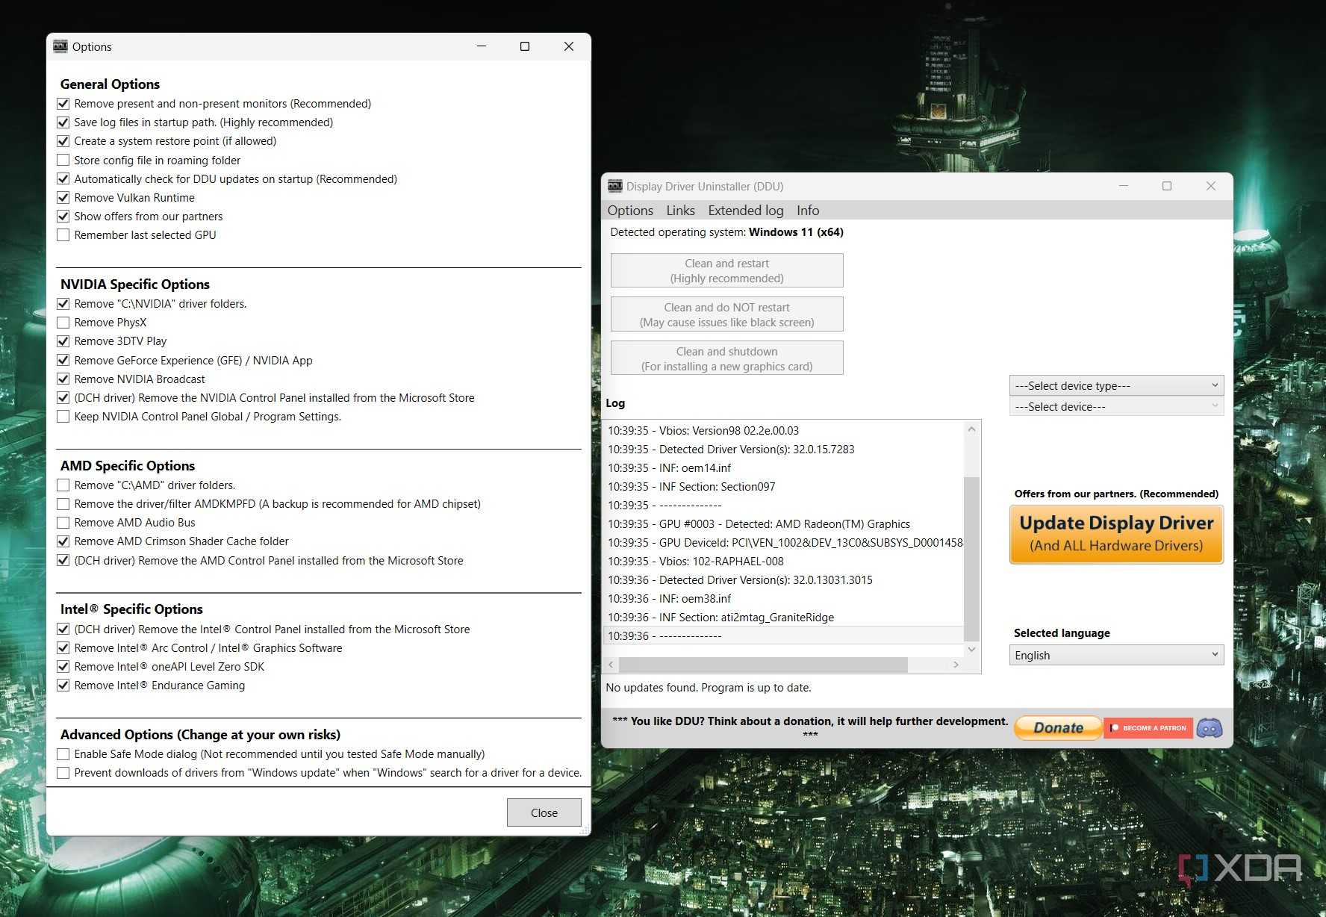
Task: Click the log vertical scrollbar thumb
Action: pyautogui.click(x=971, y=559)
